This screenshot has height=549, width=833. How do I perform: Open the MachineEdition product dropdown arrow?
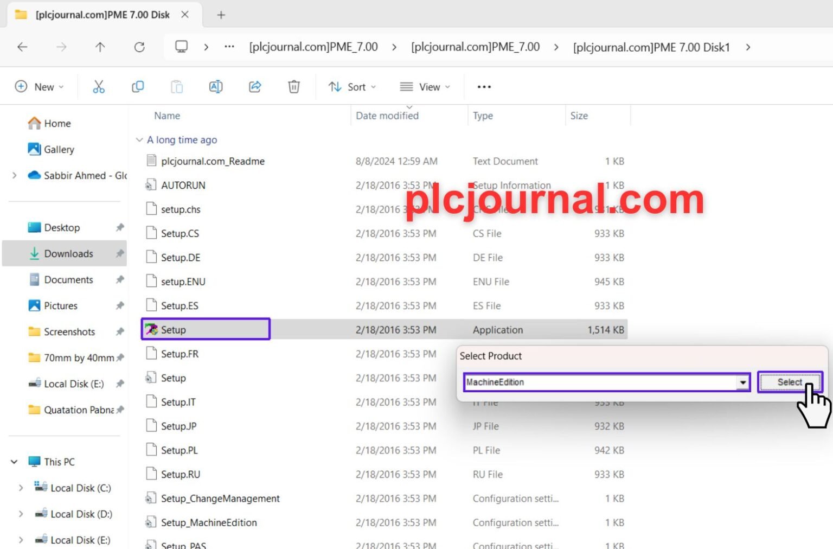742,382
